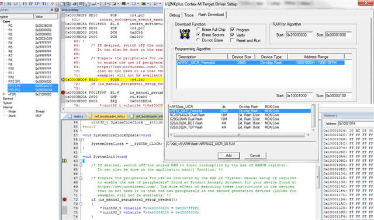Viewport: 374px width, 220px height.
Task: Click the algorithm list scroll right arrow
Action: point(308,135)
